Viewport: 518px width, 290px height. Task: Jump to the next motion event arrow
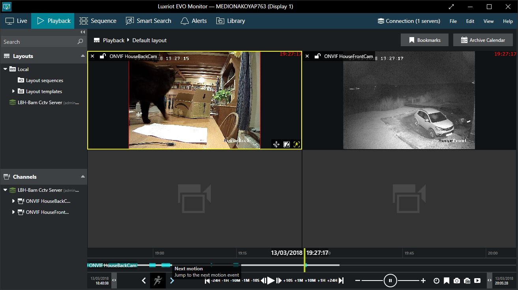tap(172, 281)
